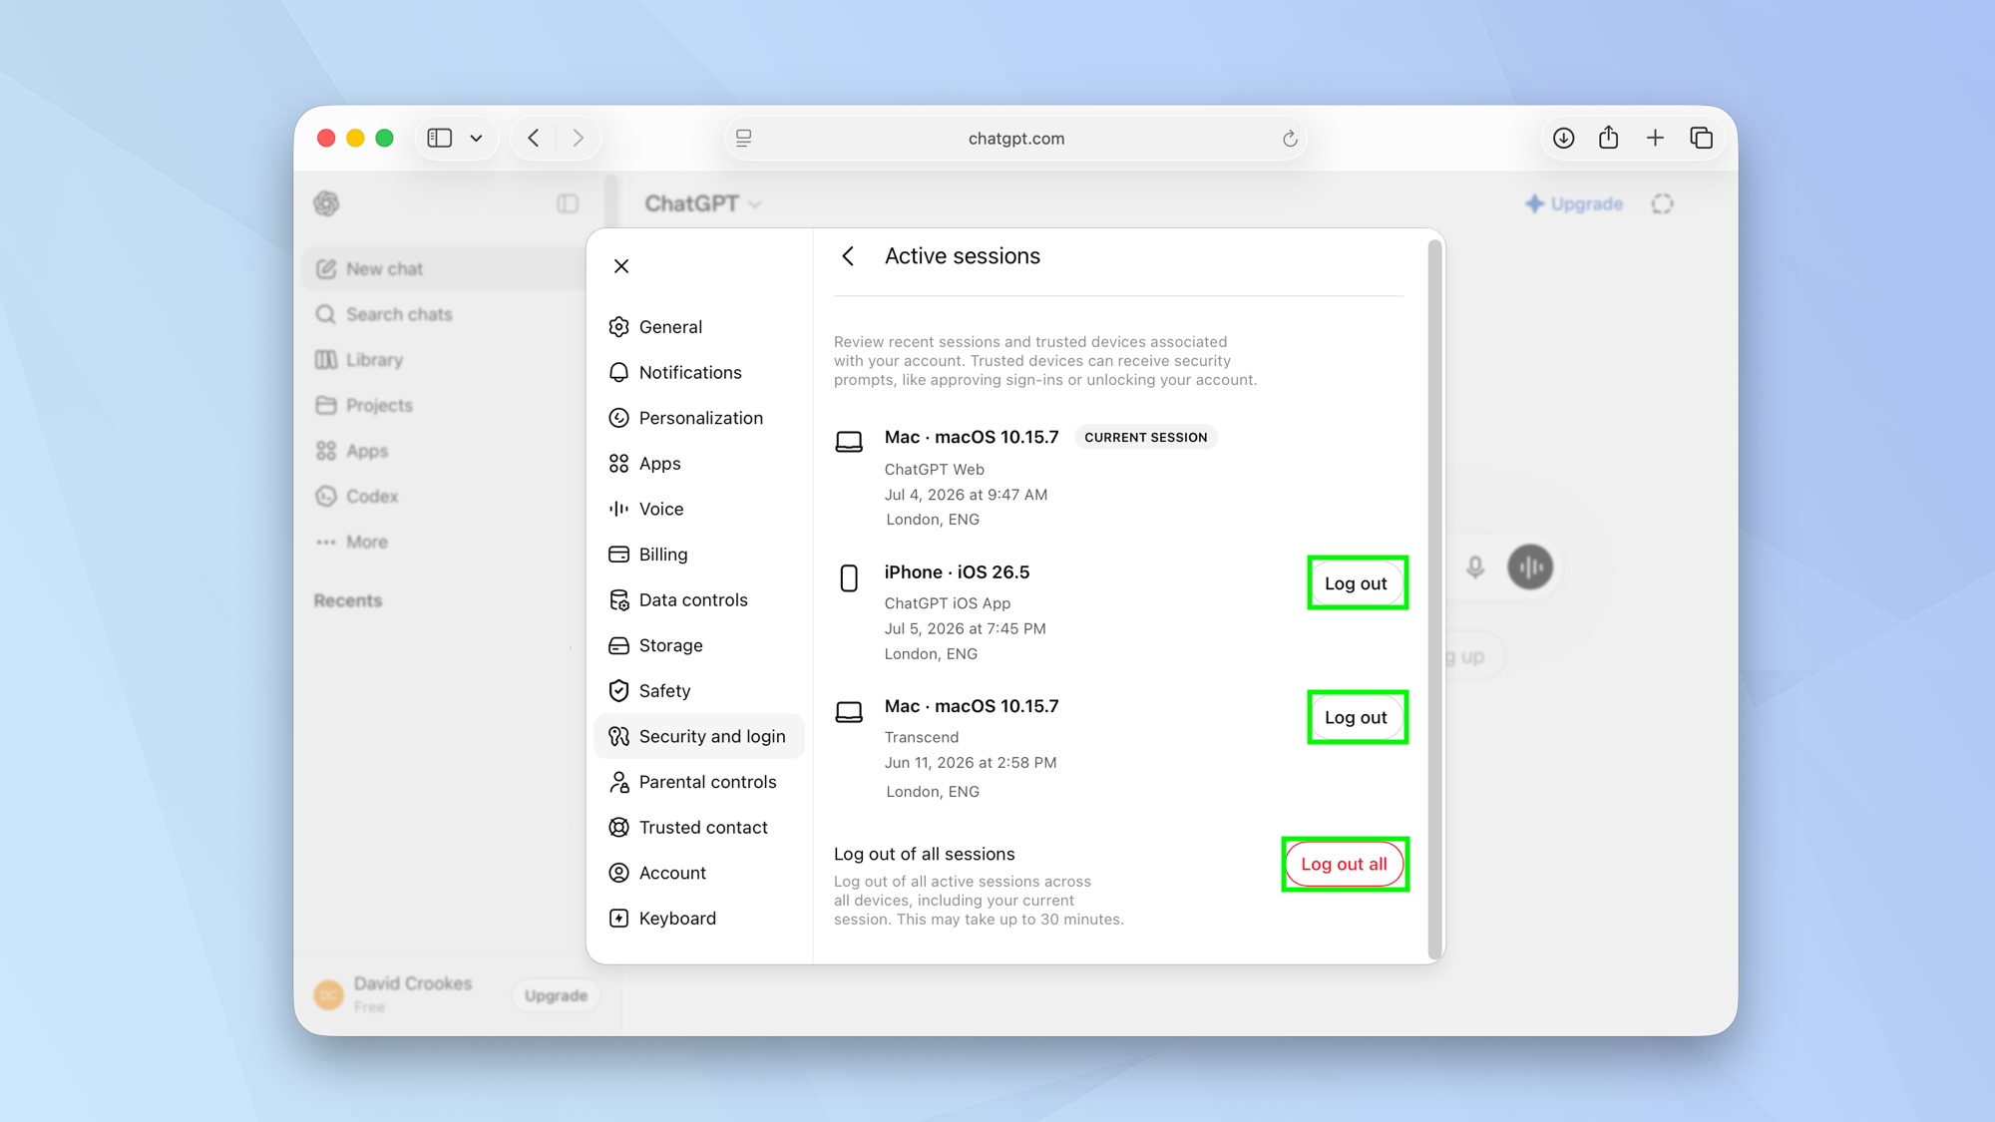The height and width of the screenshot is (1122, 1995).
Task: Reload the page in Safari
Action: coord(1290,139)
